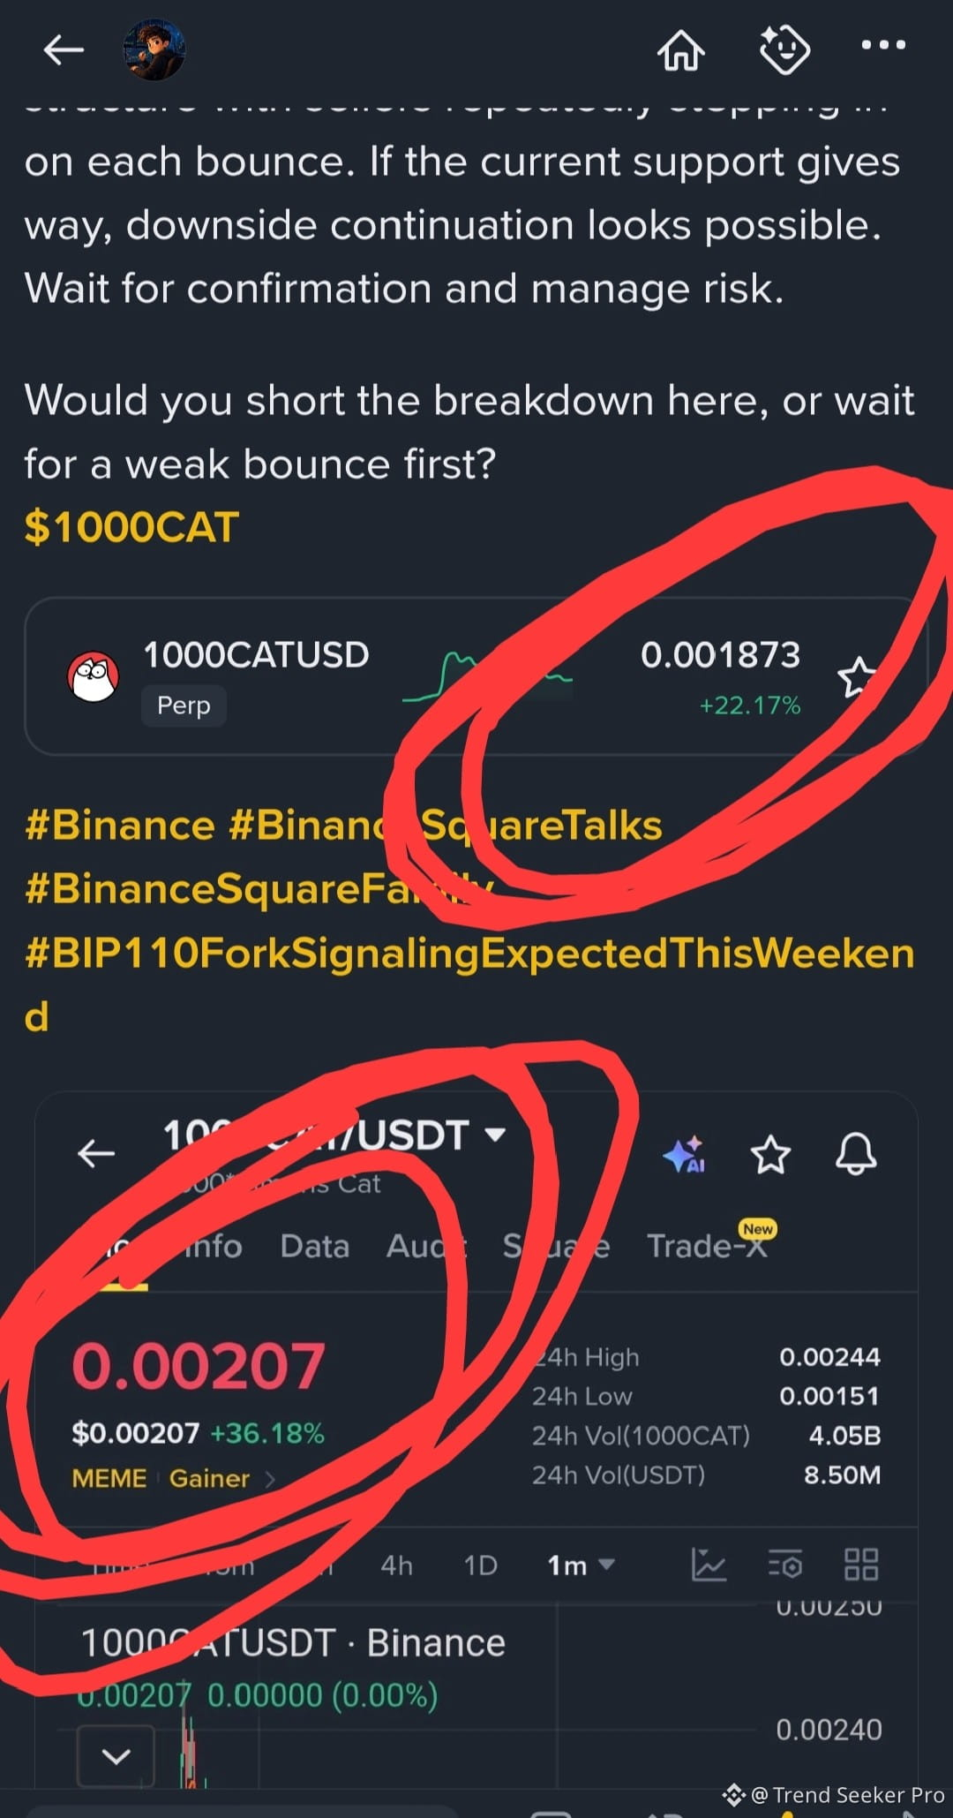Go back using the top-left arrow
This screenshot has height=1818, width=953.
click(64, 50)
